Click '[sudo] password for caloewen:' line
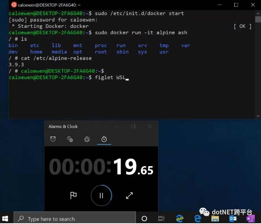This screenshot has height=224, width=261. (53, 20)
